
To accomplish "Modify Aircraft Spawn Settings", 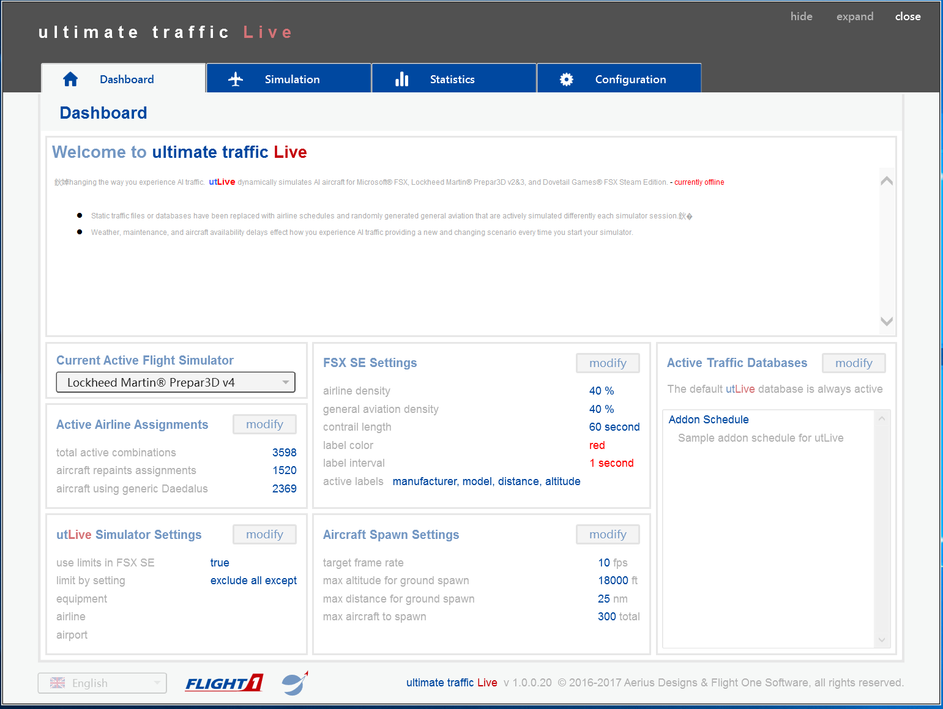I will [x=608, y=535].
